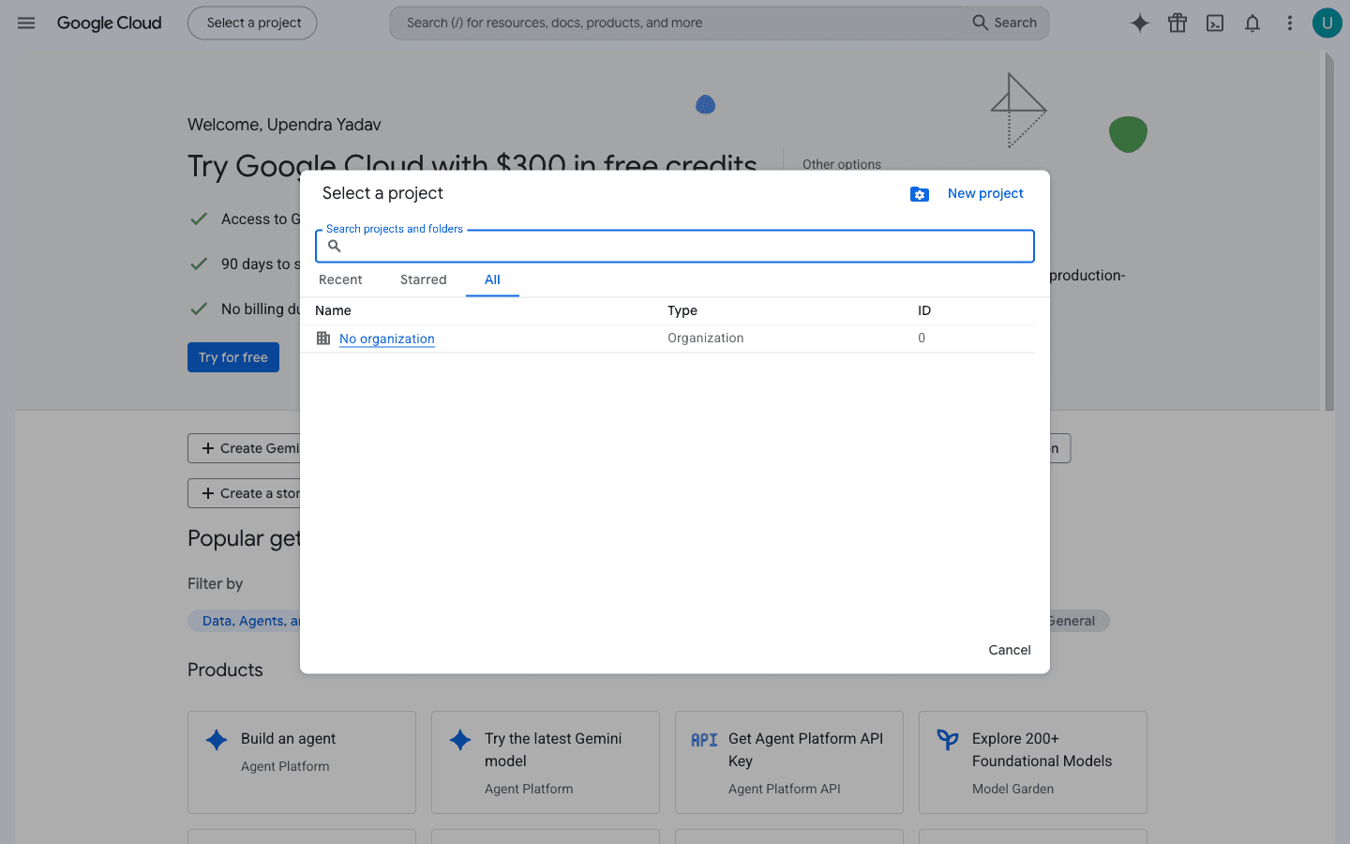Viewport: 1350px width, 844px height.
Task: Click the ID column header
Action: coord(924,310)
